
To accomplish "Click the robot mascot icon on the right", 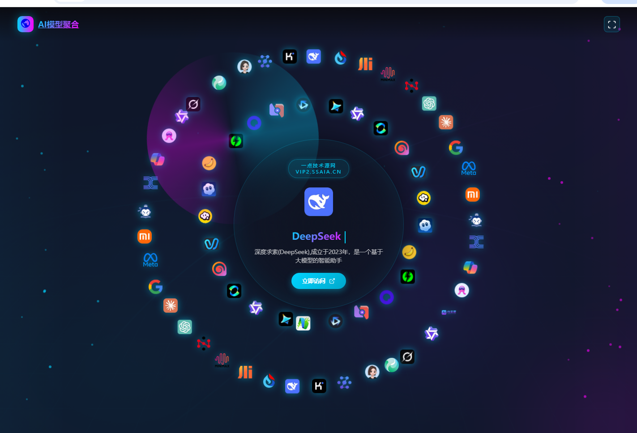I will pos(476,220).
